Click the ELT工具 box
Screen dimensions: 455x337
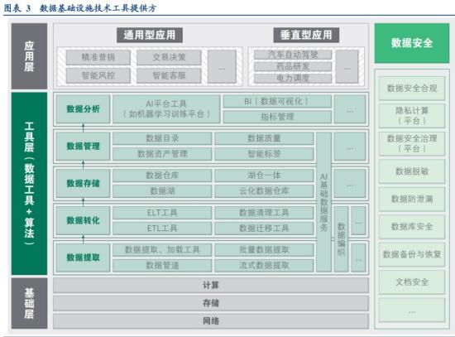[162, 213]
